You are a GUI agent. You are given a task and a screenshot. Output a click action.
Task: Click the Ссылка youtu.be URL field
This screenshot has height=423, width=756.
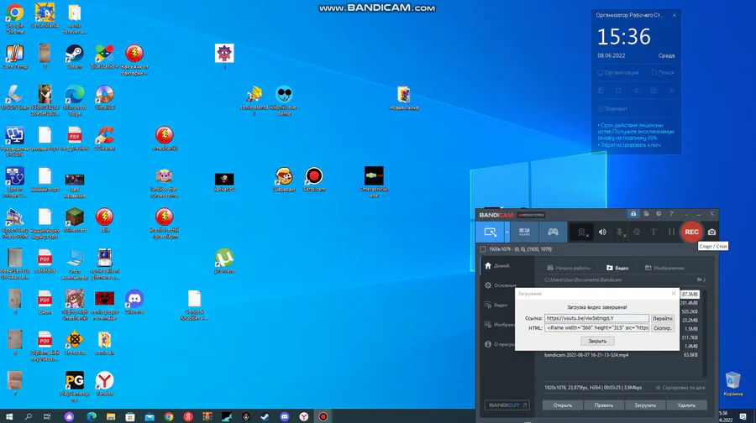click(596, 318)
